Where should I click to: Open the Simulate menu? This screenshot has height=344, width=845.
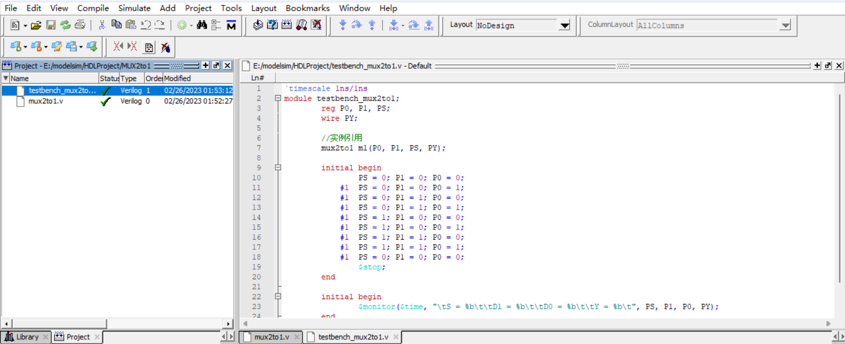[134, 8]
